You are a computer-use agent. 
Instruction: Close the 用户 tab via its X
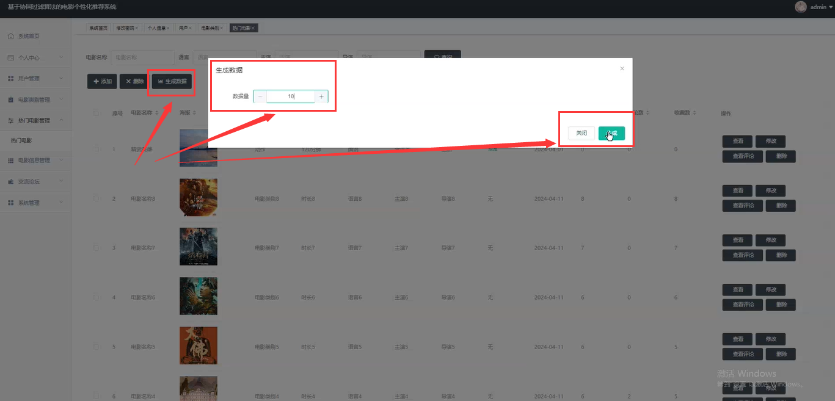tap(190, 28)
